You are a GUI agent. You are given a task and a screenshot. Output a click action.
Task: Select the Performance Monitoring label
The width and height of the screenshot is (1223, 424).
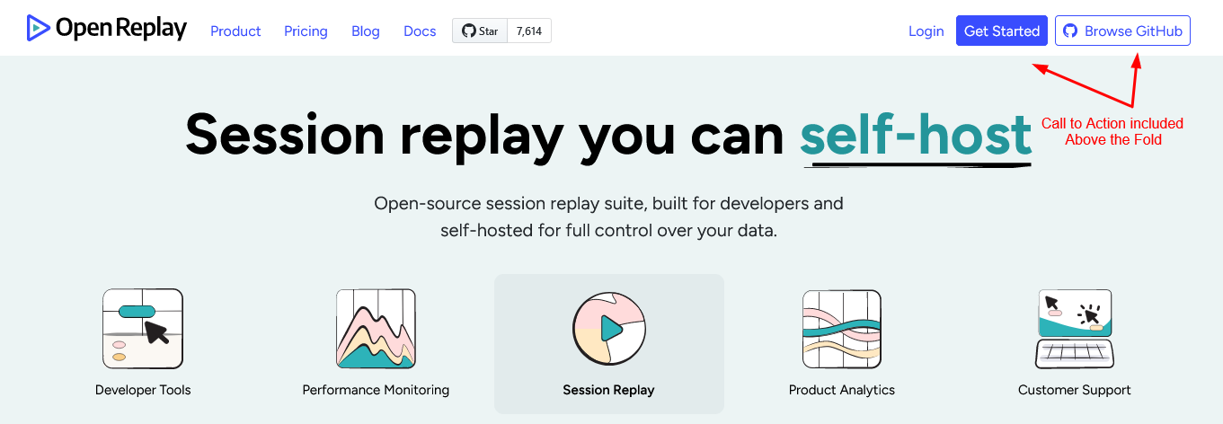[x=376, y=390]
